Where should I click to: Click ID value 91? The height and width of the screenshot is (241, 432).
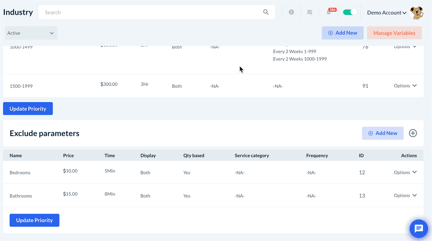pos(365,86)
